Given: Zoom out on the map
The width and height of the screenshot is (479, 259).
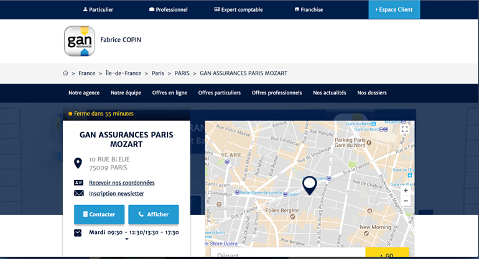Looking at the screenshot, I should [406, 201].
